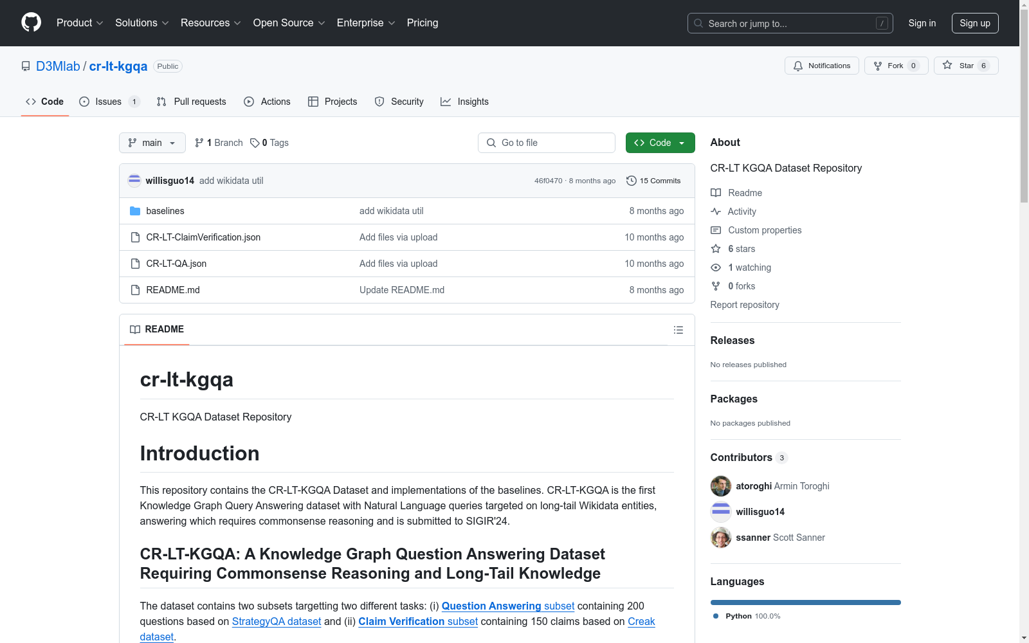This screenshot has height=643, width=1029.
Task: Open the D3Mlab organization link
Action: tap(58, 66)
